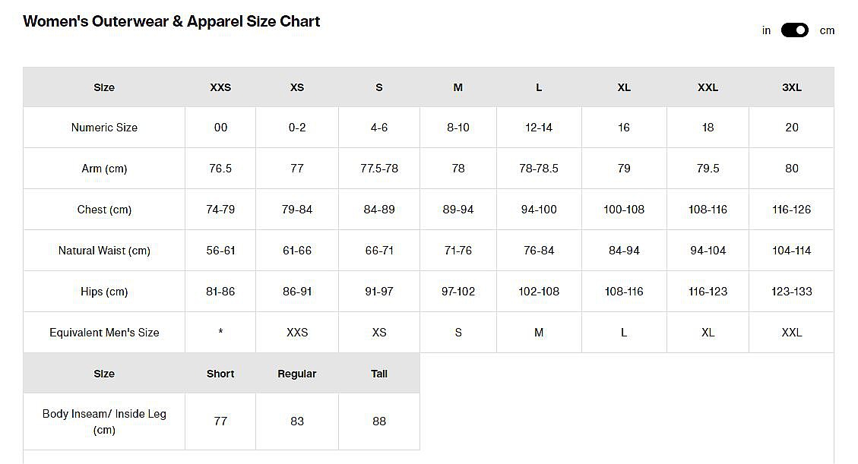Image resolution: width=858 pixels, height=464 pixels.
Task: Click the Equivalent Men's Size row label
Action: pyautogui.click(x=104, y=333)
